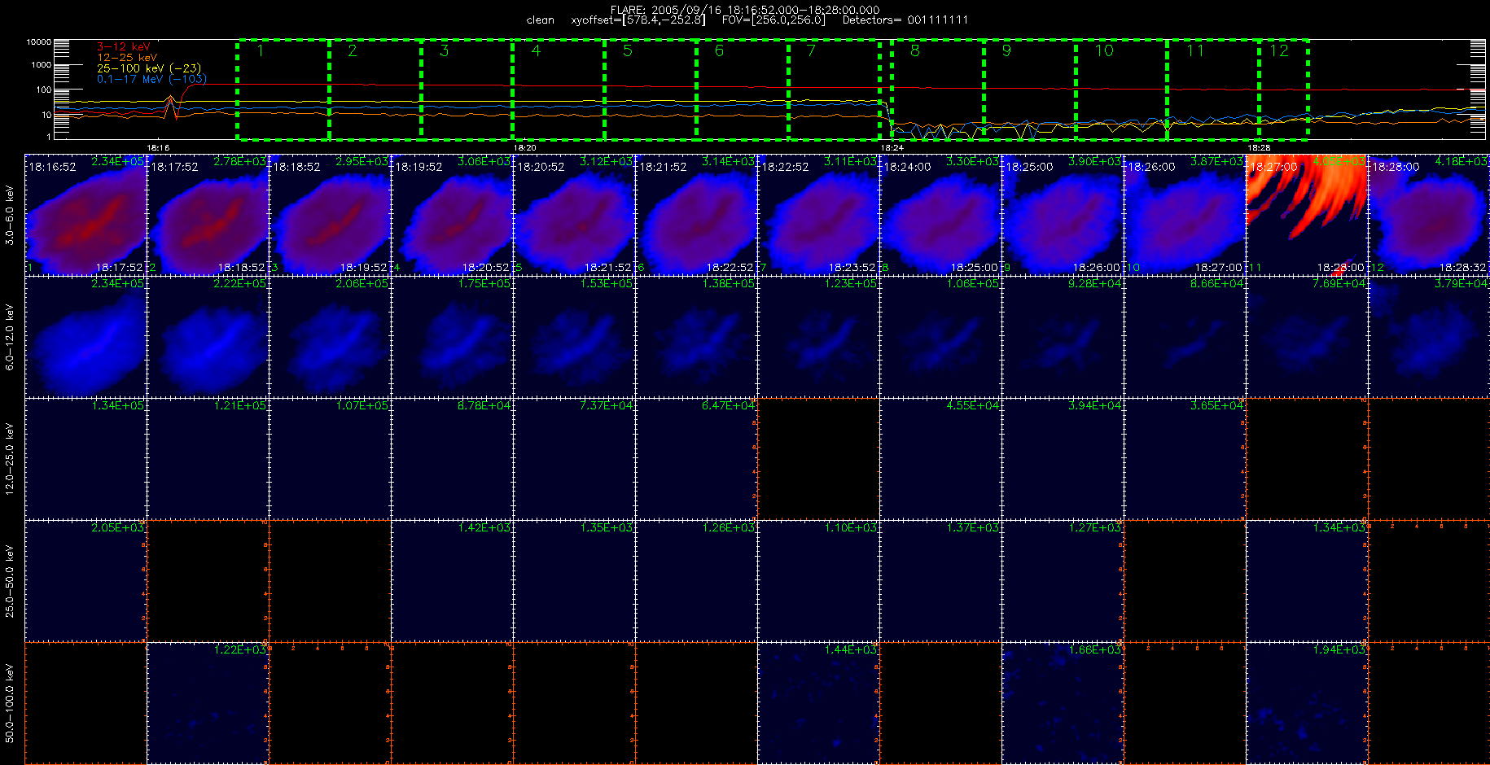Click the 3.94E+04 peak value label
Image resolution: width=1490 pixels, height=765 pixels.
(1095, 406)
